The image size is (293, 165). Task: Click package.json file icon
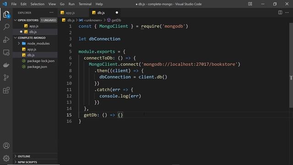pyautogui.click(x=24, y=66)
